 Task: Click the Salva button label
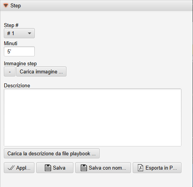point(59,168)
